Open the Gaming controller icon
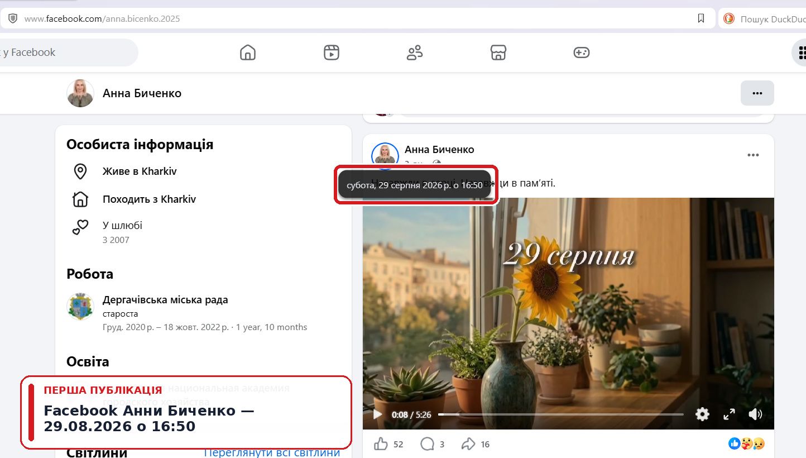The image size is (806, 458). pos(582,53)
